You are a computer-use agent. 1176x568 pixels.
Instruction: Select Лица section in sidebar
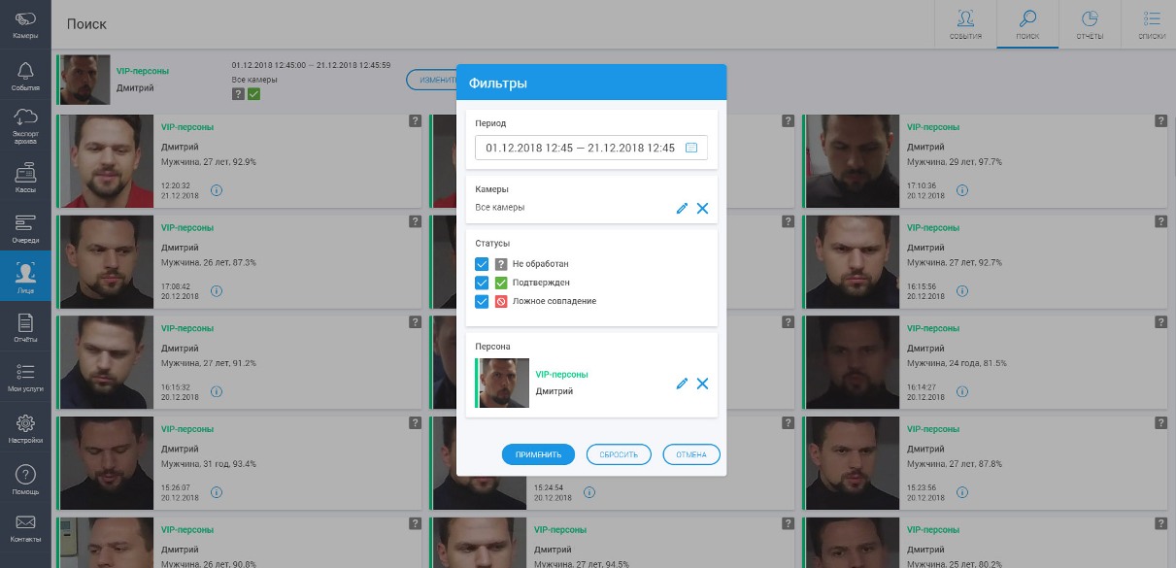25,277
